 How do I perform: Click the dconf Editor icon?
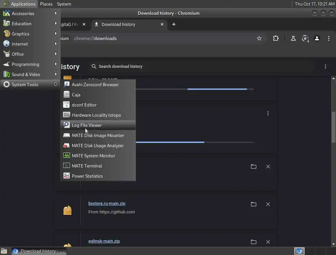(66, 105)
